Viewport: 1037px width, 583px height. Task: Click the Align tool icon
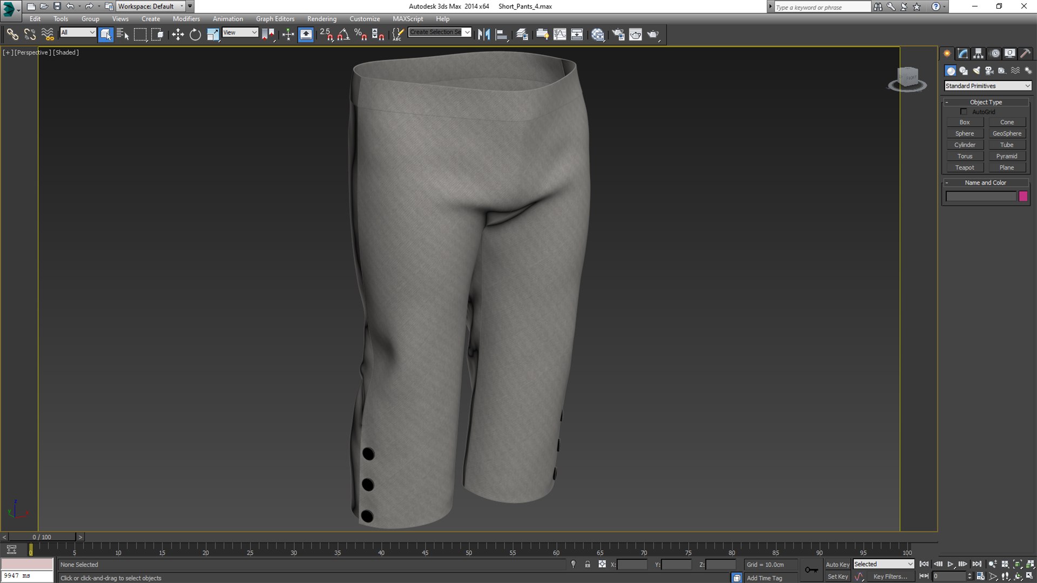[502, 35]
